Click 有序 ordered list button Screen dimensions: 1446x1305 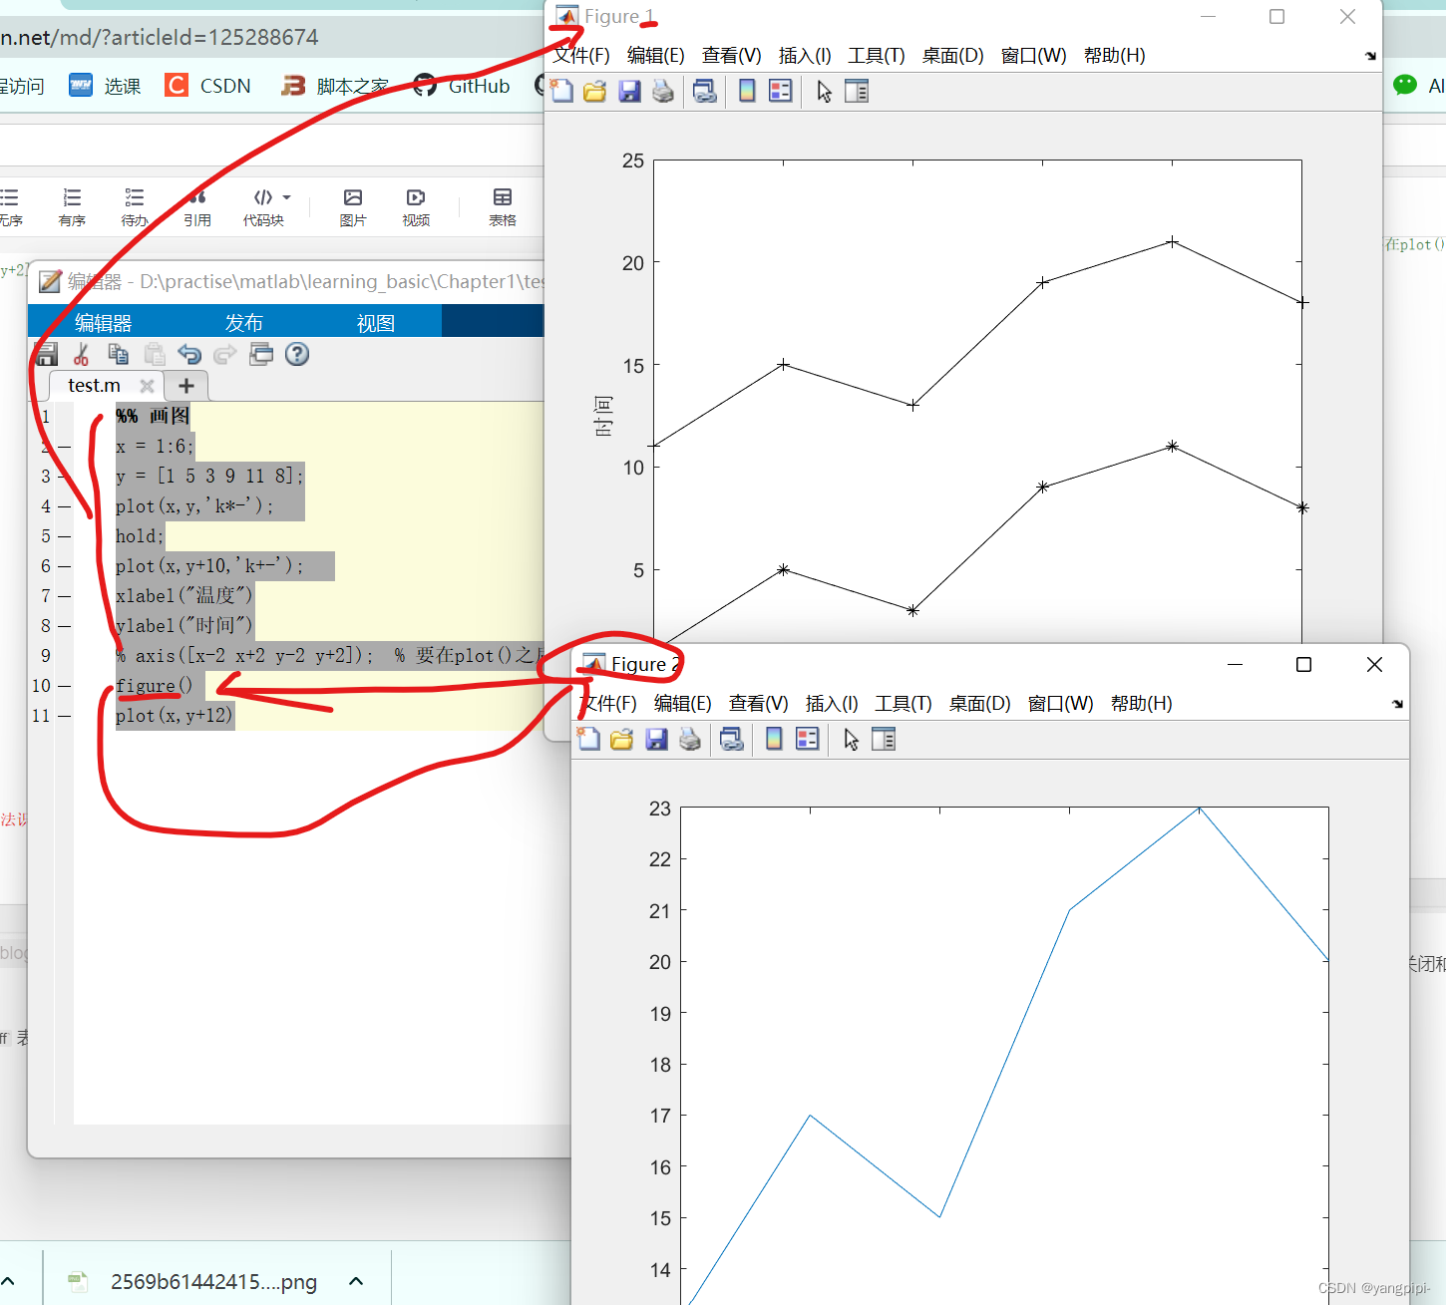72,207
